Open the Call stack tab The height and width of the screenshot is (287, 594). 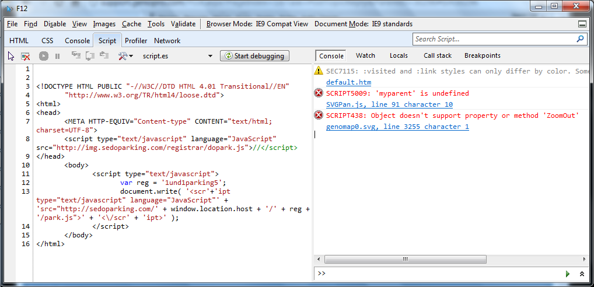438,55
